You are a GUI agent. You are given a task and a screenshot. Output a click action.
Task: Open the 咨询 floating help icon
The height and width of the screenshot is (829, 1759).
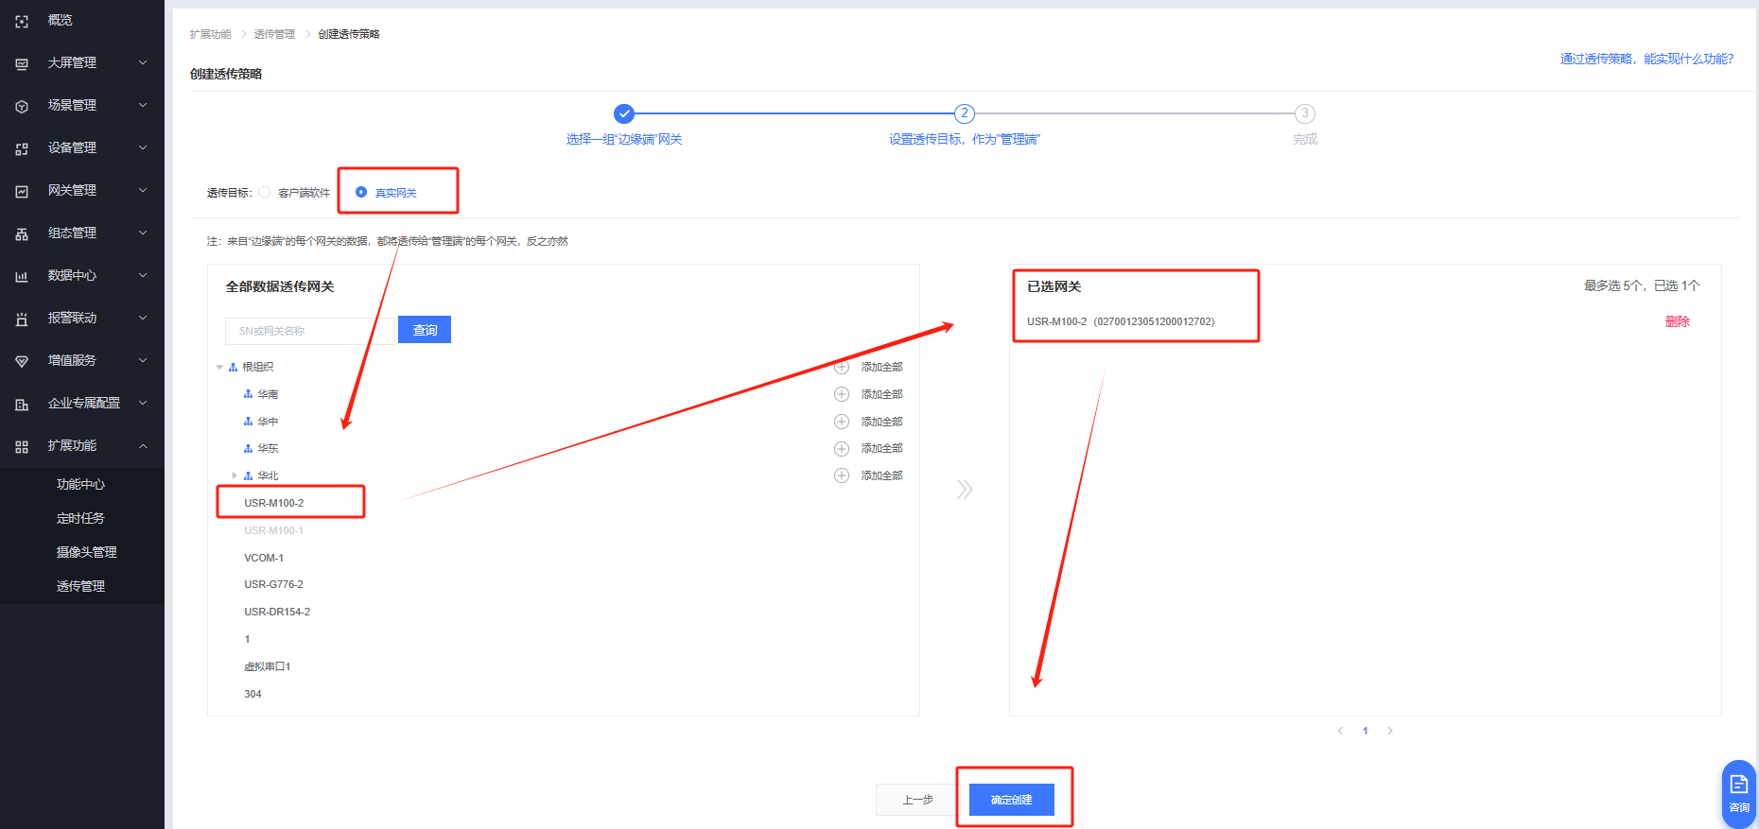[x=1738, y=792]
